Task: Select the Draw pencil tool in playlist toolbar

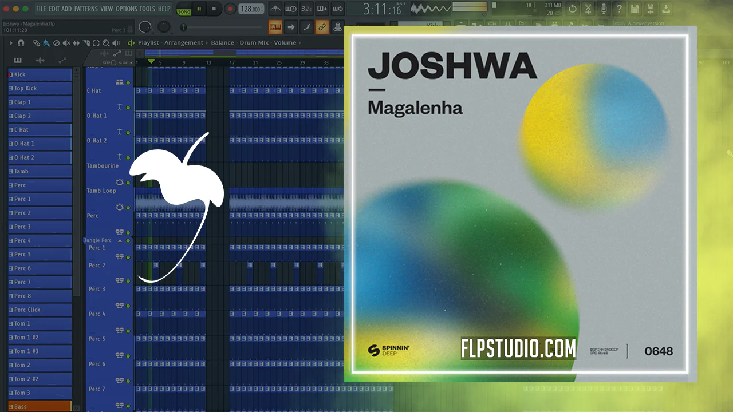Action: 36,43
